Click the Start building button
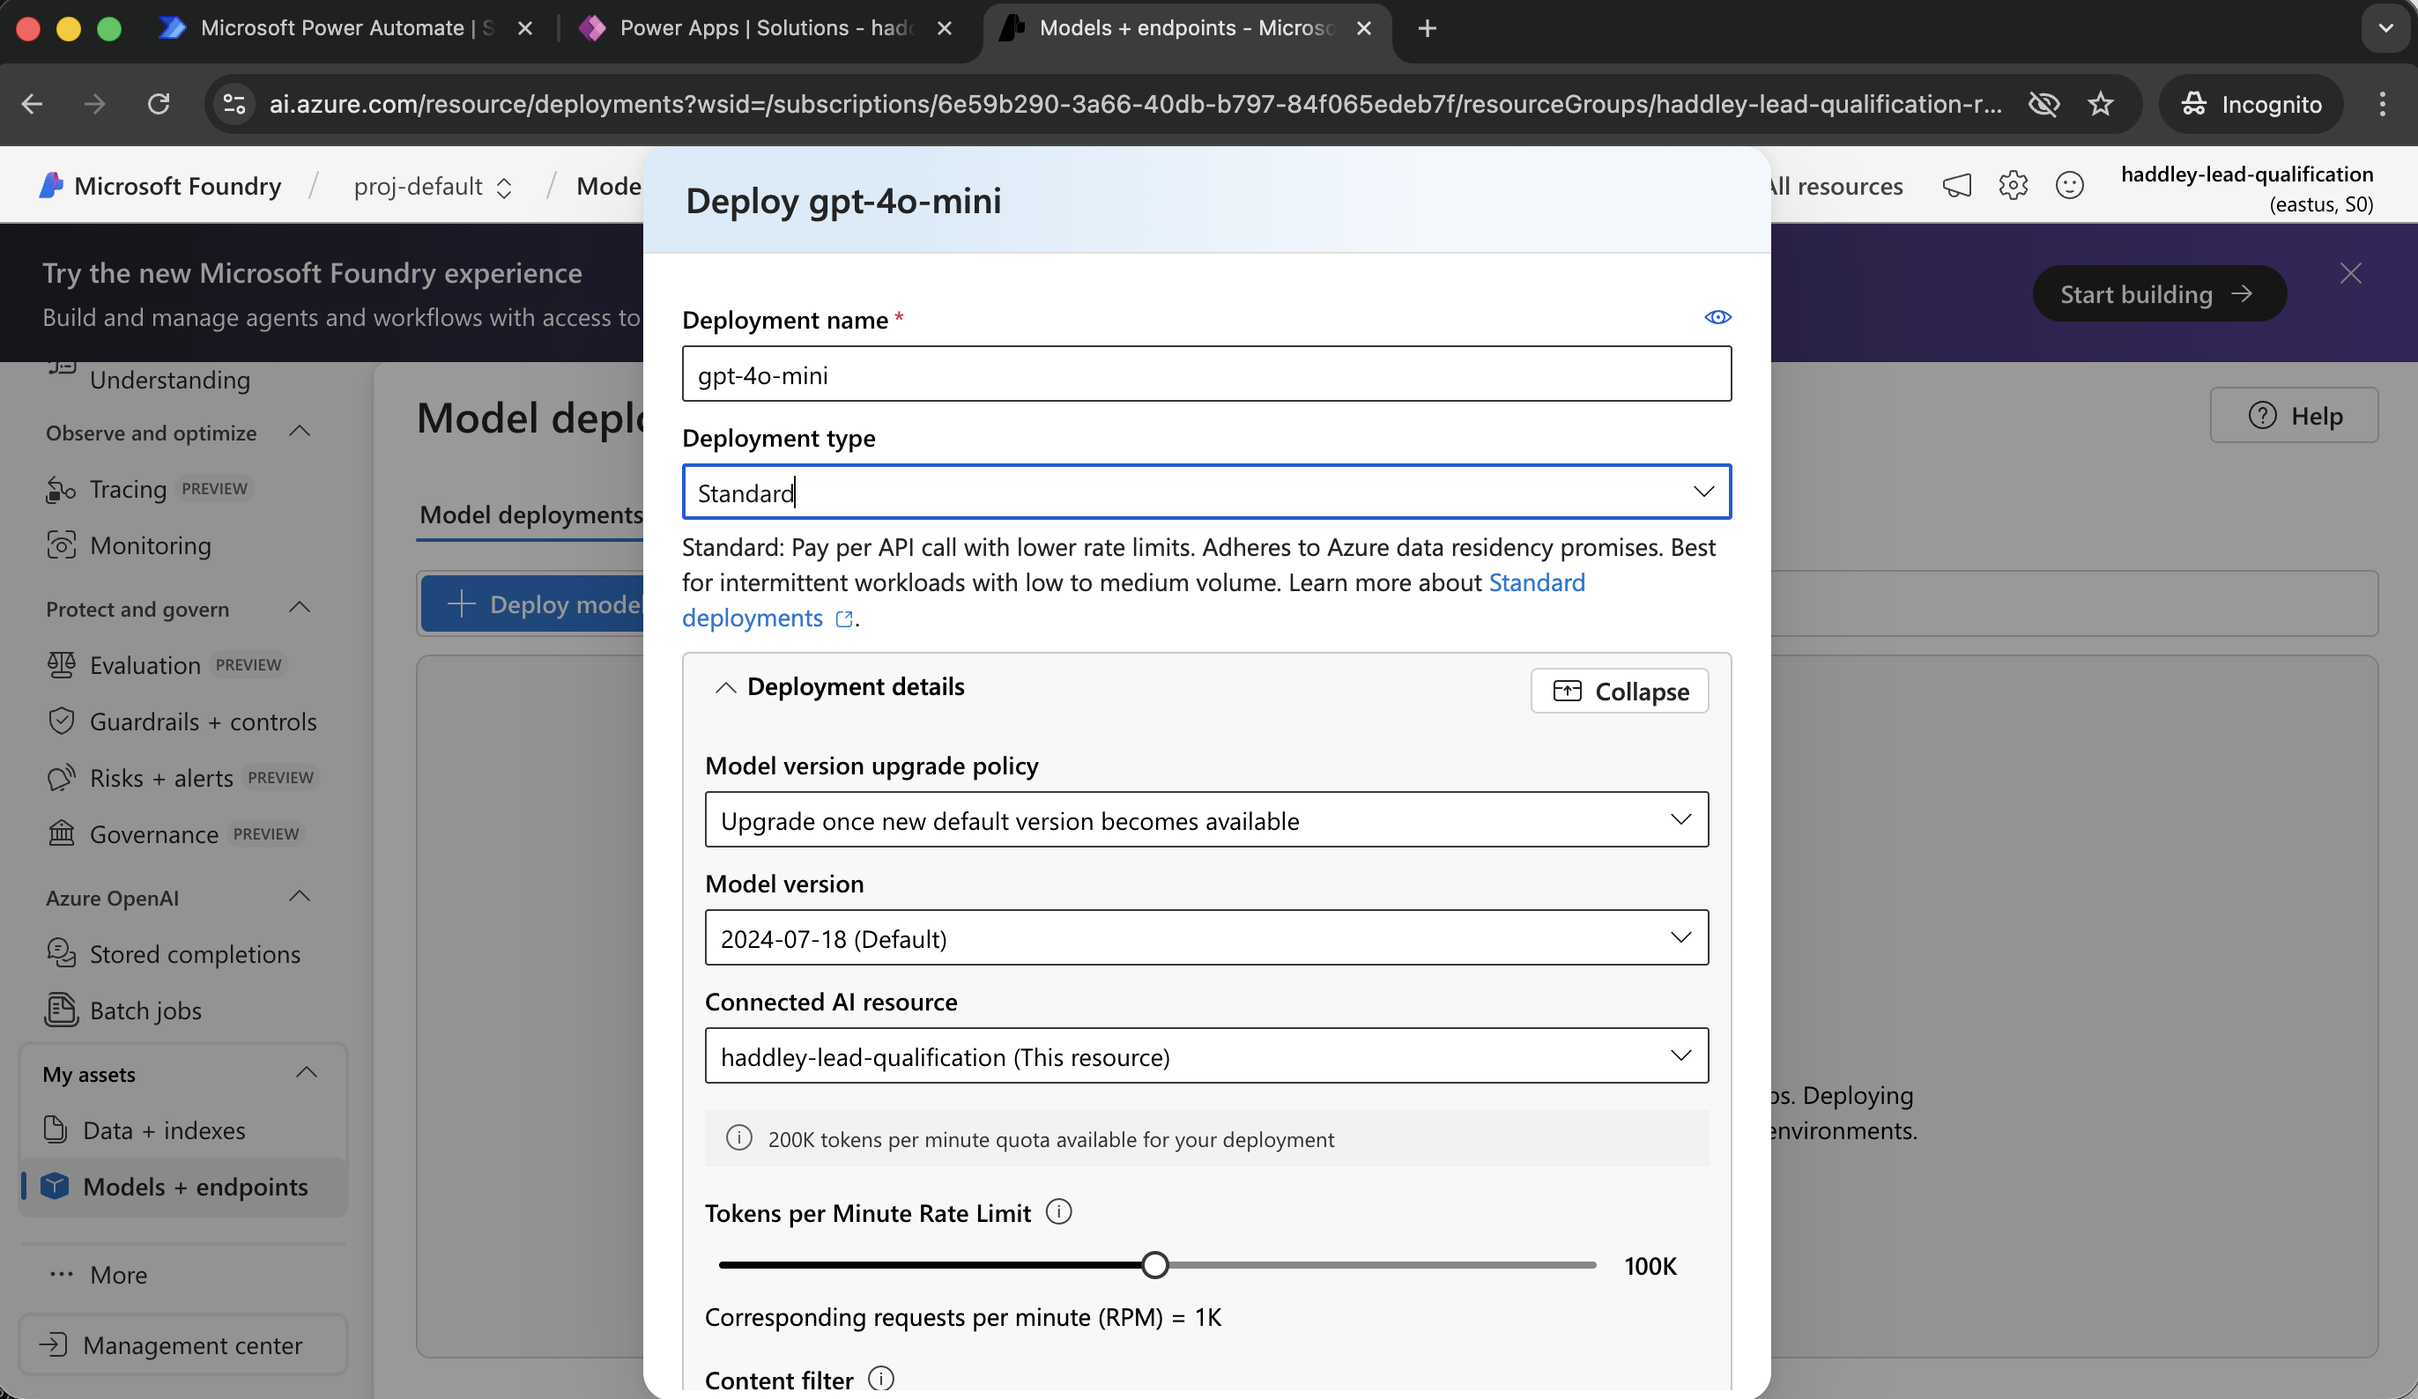The image size is (2418, 1399). pos(2158,293)
